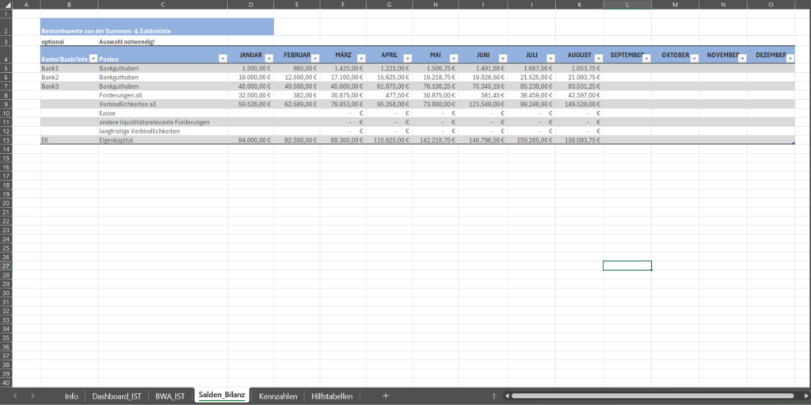Click the select-all corner triangle
The height and width of the screenshot is (405, 811).
tap(6, 5)
